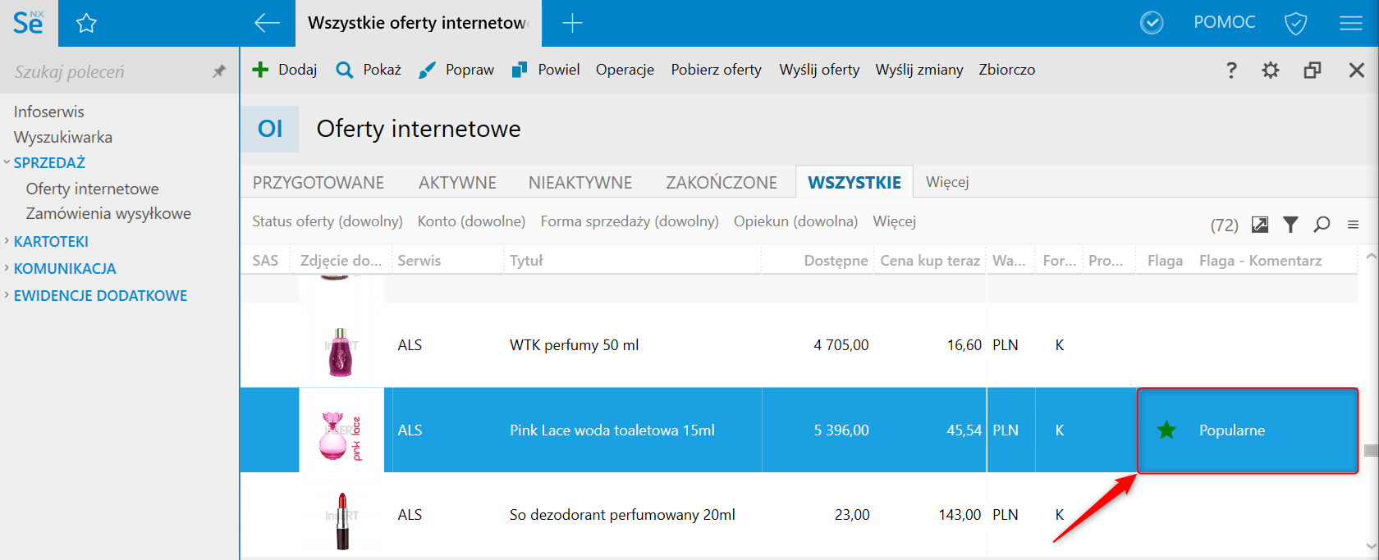The width and height of the screenshot is (1379, 560).
Task: Click the export list icon beside count
Action: [1260, 224]
